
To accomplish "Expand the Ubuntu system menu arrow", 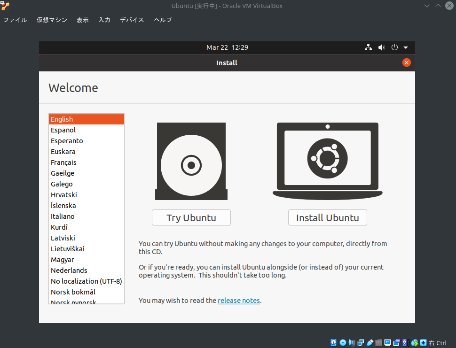I will coord(406,47).
